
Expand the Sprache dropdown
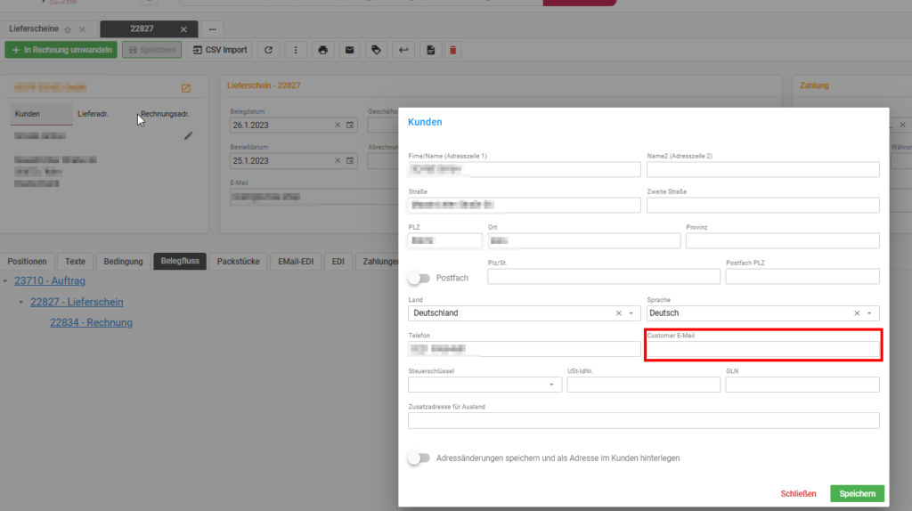coord(869,313)
